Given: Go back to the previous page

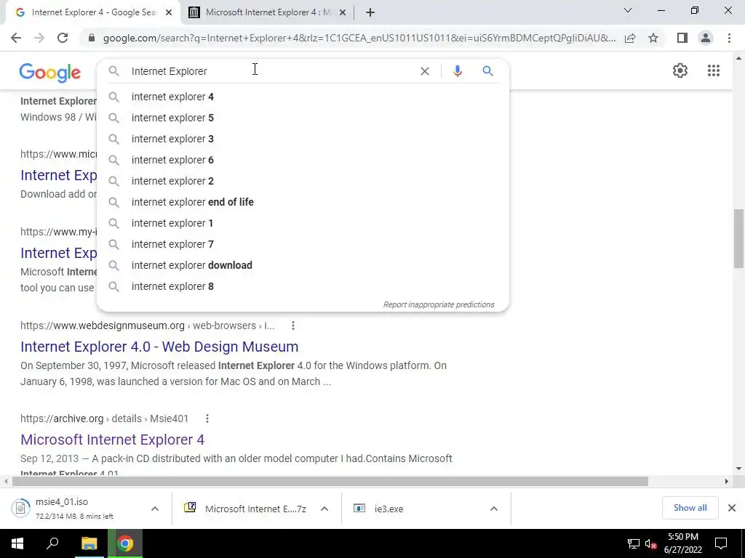Looking at the screenshot, I should [x=16, y=38].
